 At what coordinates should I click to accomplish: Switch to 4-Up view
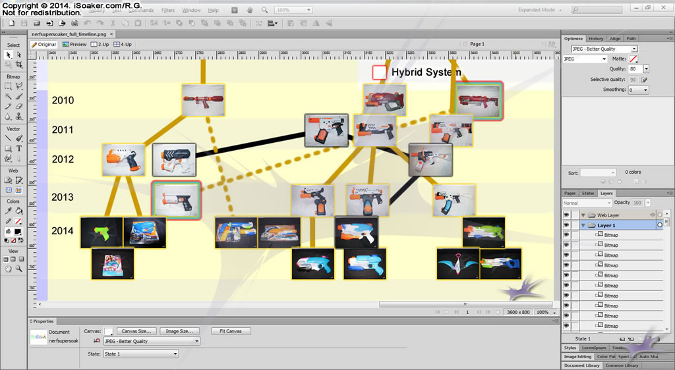click(x=123, y=44)
